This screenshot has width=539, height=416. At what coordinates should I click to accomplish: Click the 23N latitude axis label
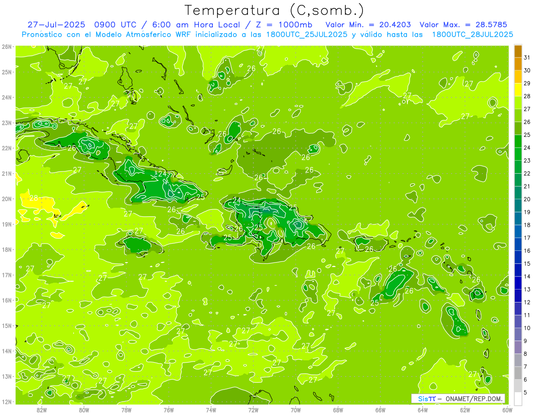coord(7,123)
